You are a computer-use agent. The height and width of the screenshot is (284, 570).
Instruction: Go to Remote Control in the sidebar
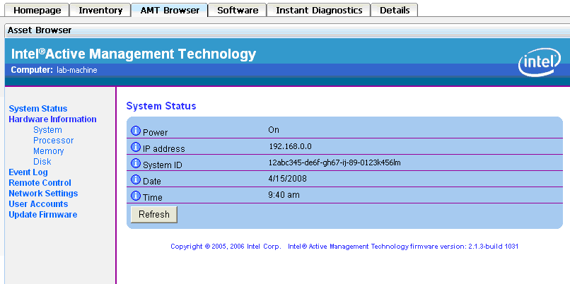40,183
